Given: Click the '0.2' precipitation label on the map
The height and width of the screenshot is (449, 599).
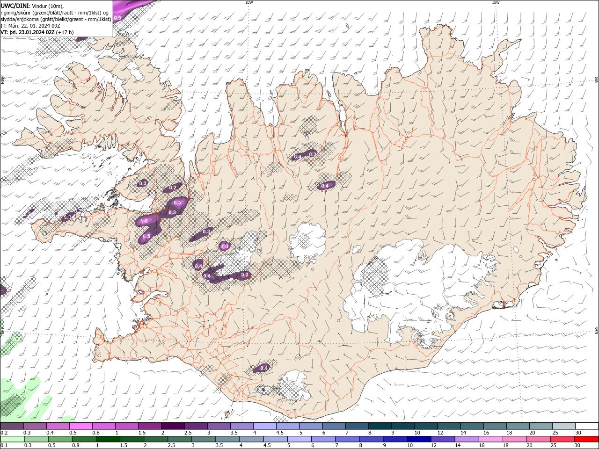Looking at the screenshot, I should 173,188.
